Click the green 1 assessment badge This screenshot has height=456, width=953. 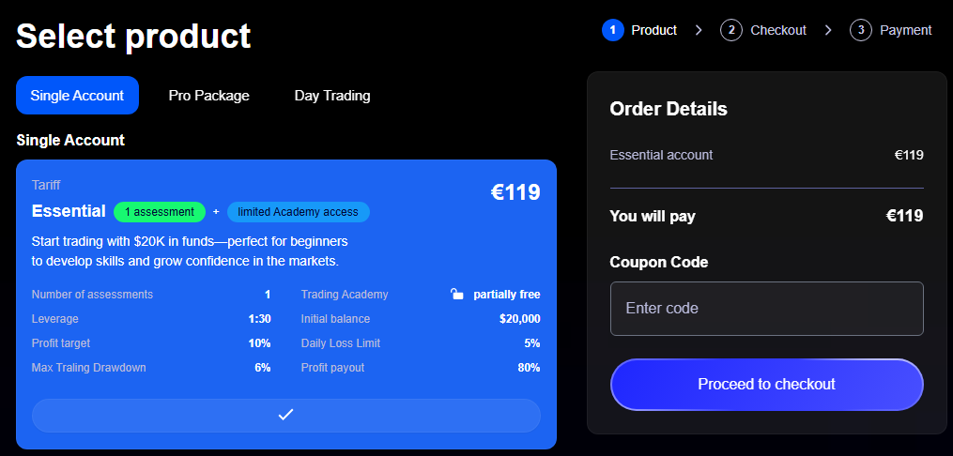click(160, 212)
